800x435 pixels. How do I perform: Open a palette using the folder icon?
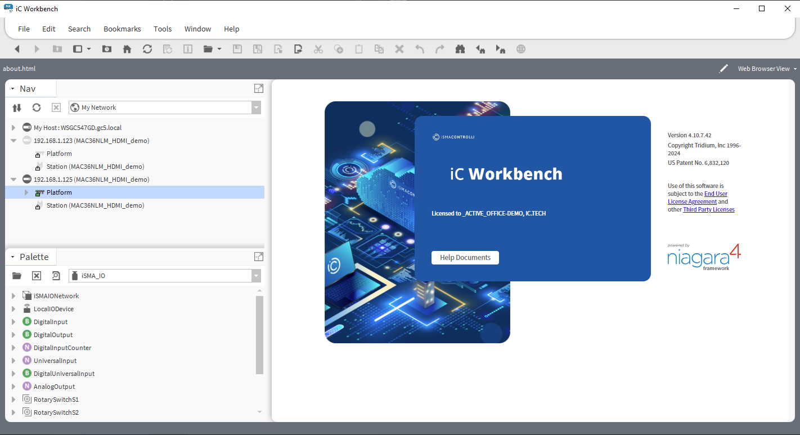coord(16,276)
